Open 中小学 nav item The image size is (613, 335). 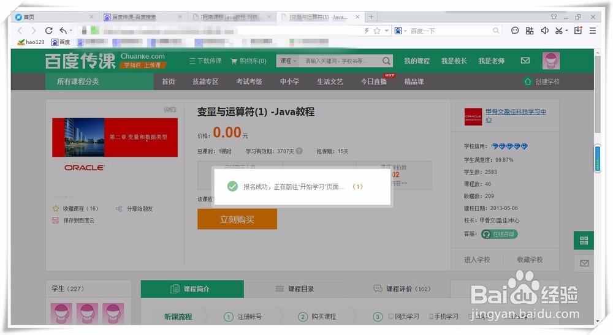point(290,81)
